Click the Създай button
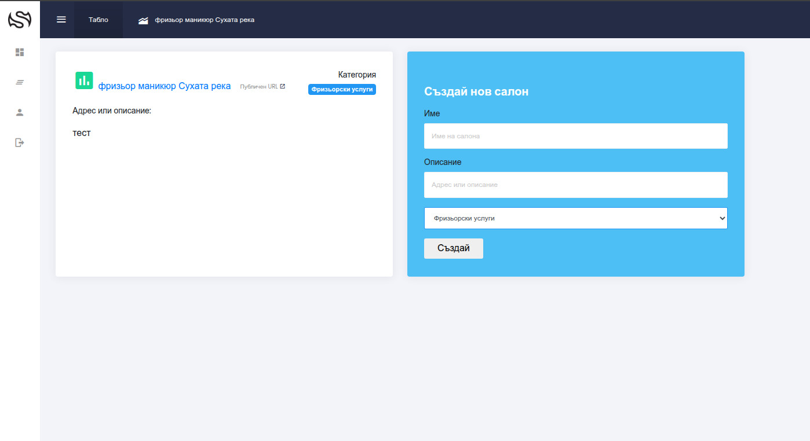 [454, 248]
